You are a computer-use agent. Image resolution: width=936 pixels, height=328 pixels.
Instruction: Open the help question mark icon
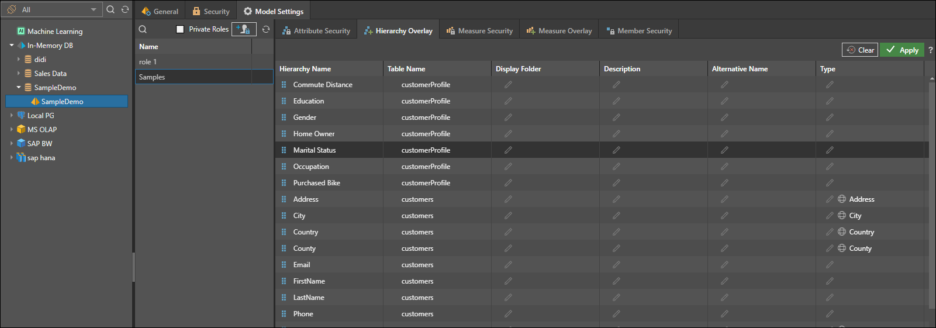coord(931,50)
